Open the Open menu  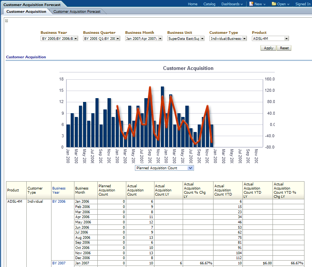pos(283,4)
